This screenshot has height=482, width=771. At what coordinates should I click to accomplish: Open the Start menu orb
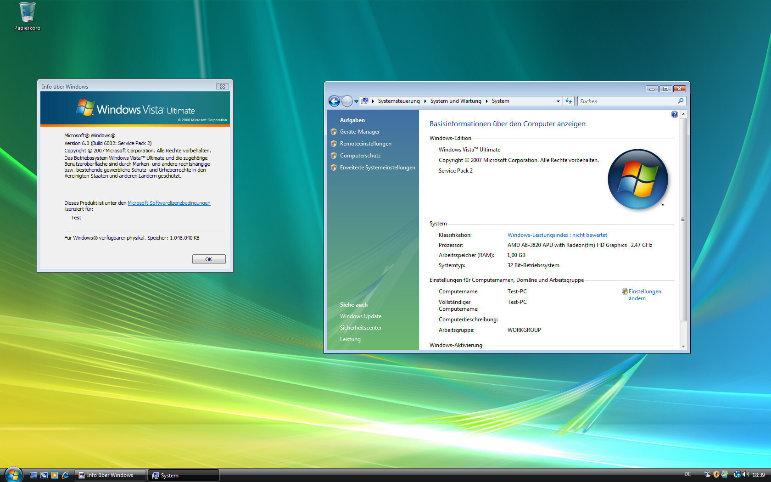click(13, 475)
